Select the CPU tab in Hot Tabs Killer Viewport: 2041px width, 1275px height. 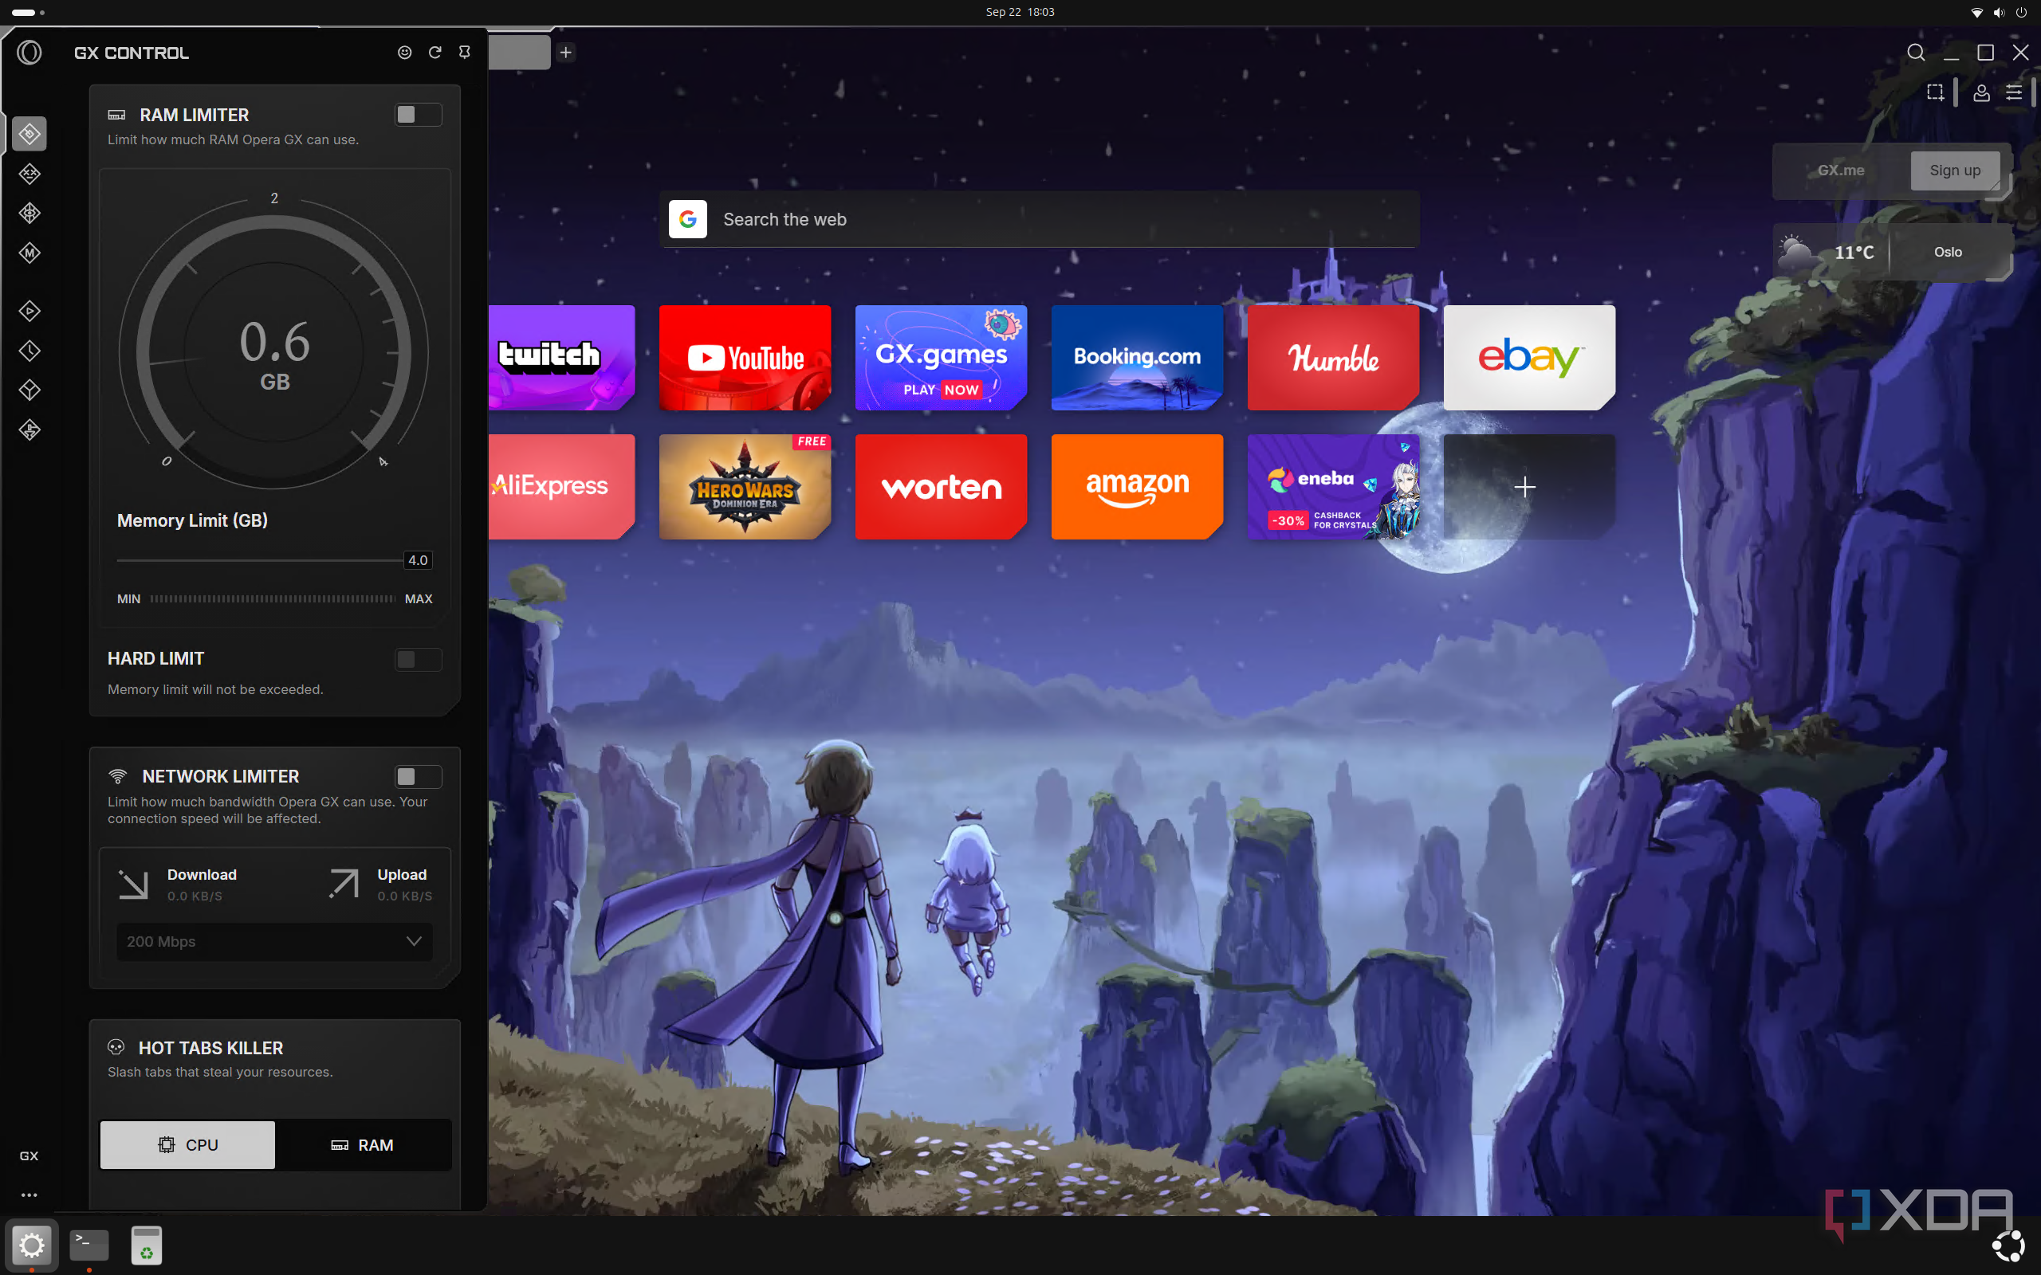coord(187,1144)
